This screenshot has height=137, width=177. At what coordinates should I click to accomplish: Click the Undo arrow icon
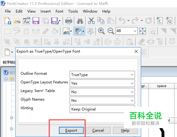(x=122, y=21)
